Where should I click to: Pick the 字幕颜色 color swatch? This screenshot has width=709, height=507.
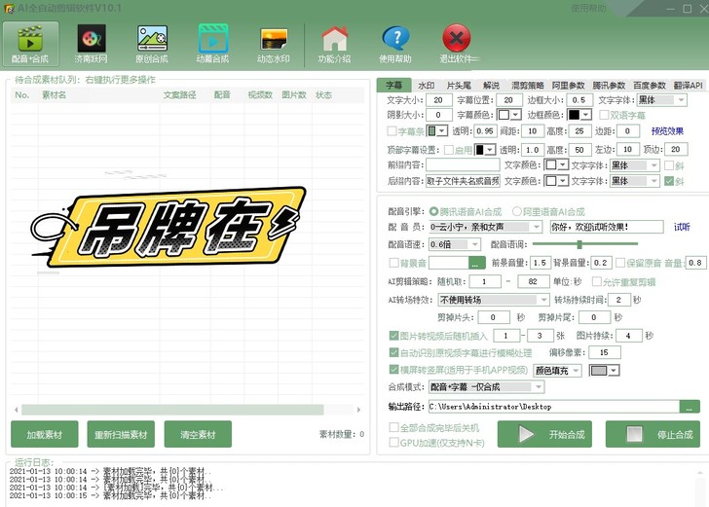pos(509,115)
